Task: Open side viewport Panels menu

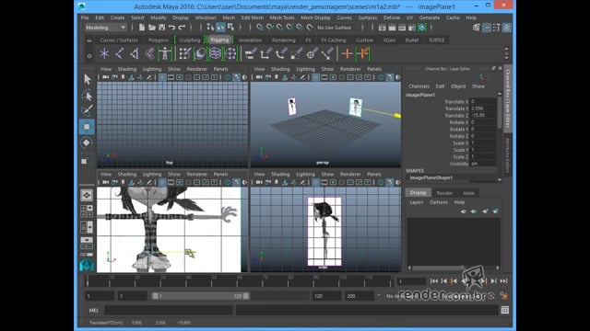Action: tap(373, 174)
